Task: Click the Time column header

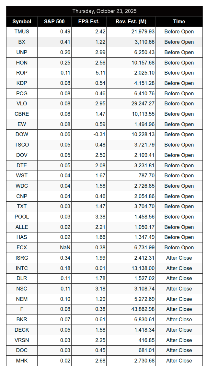Action: [x=179, y=21]
